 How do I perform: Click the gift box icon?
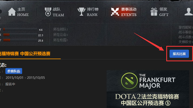(x=154, y=12)
